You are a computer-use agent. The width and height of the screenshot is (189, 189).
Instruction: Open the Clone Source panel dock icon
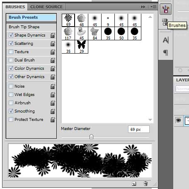coord(165,22)
